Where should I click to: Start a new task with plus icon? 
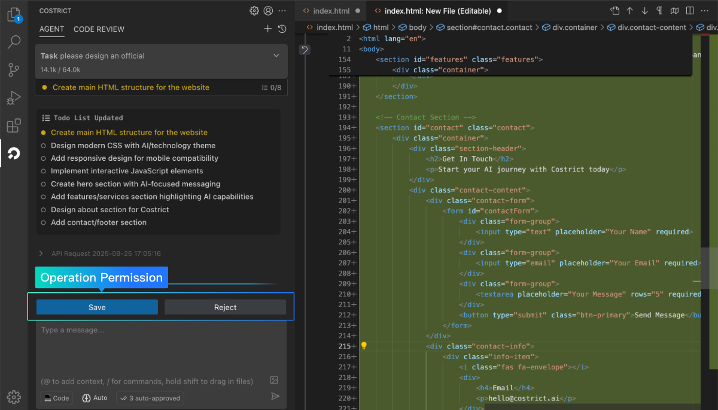(267, 29)
